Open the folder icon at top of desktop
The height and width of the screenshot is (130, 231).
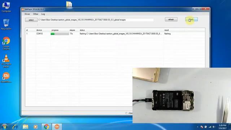click(x=69, y=4)
